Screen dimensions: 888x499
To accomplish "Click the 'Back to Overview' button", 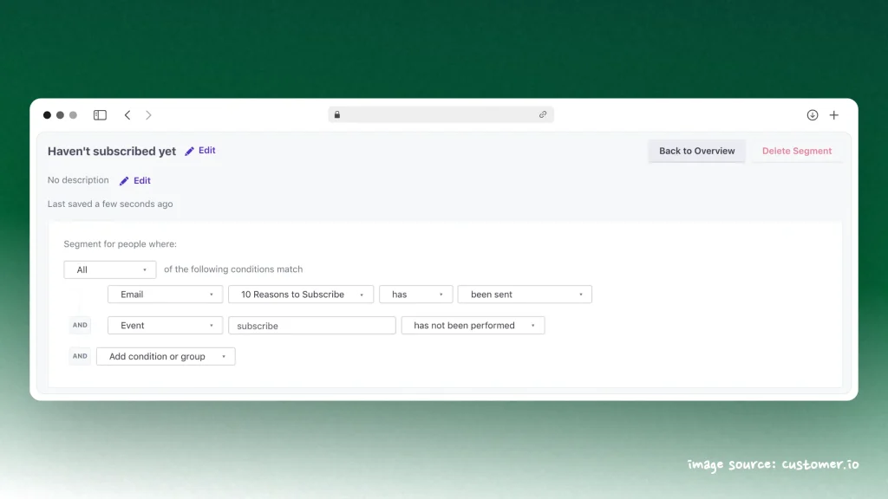I will 696,151.
